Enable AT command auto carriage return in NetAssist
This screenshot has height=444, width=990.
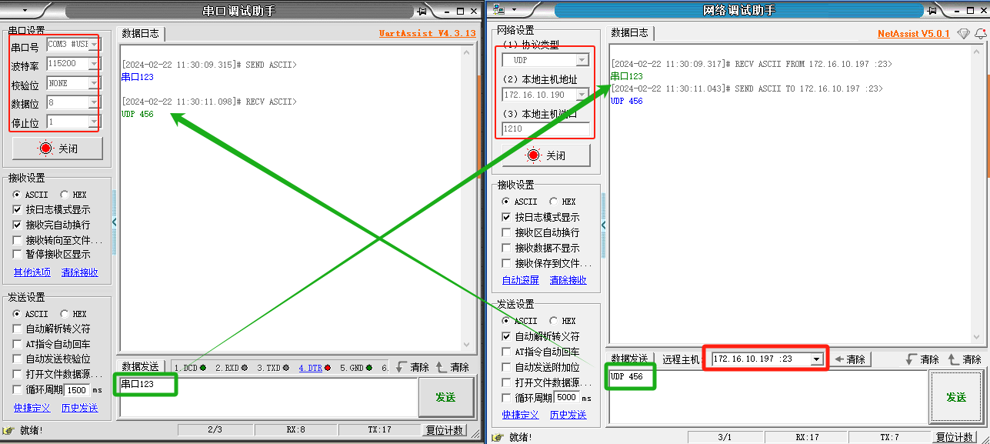click(506, 352)
